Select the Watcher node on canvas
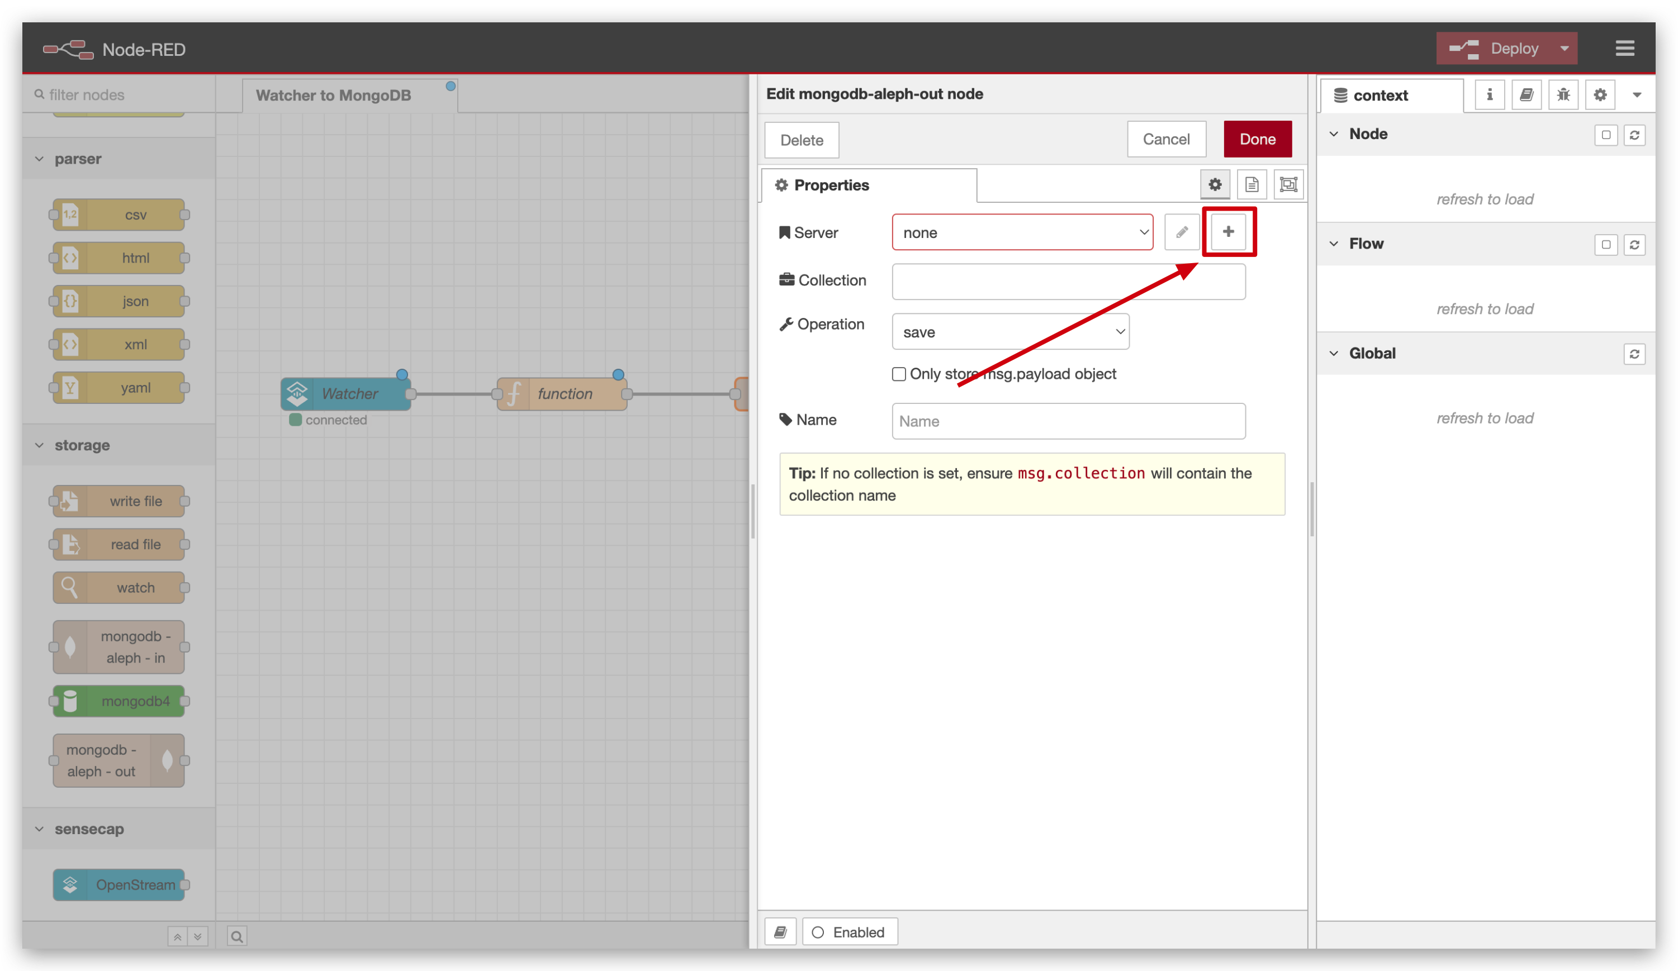The image size is (1678, 971). point(345,394)
